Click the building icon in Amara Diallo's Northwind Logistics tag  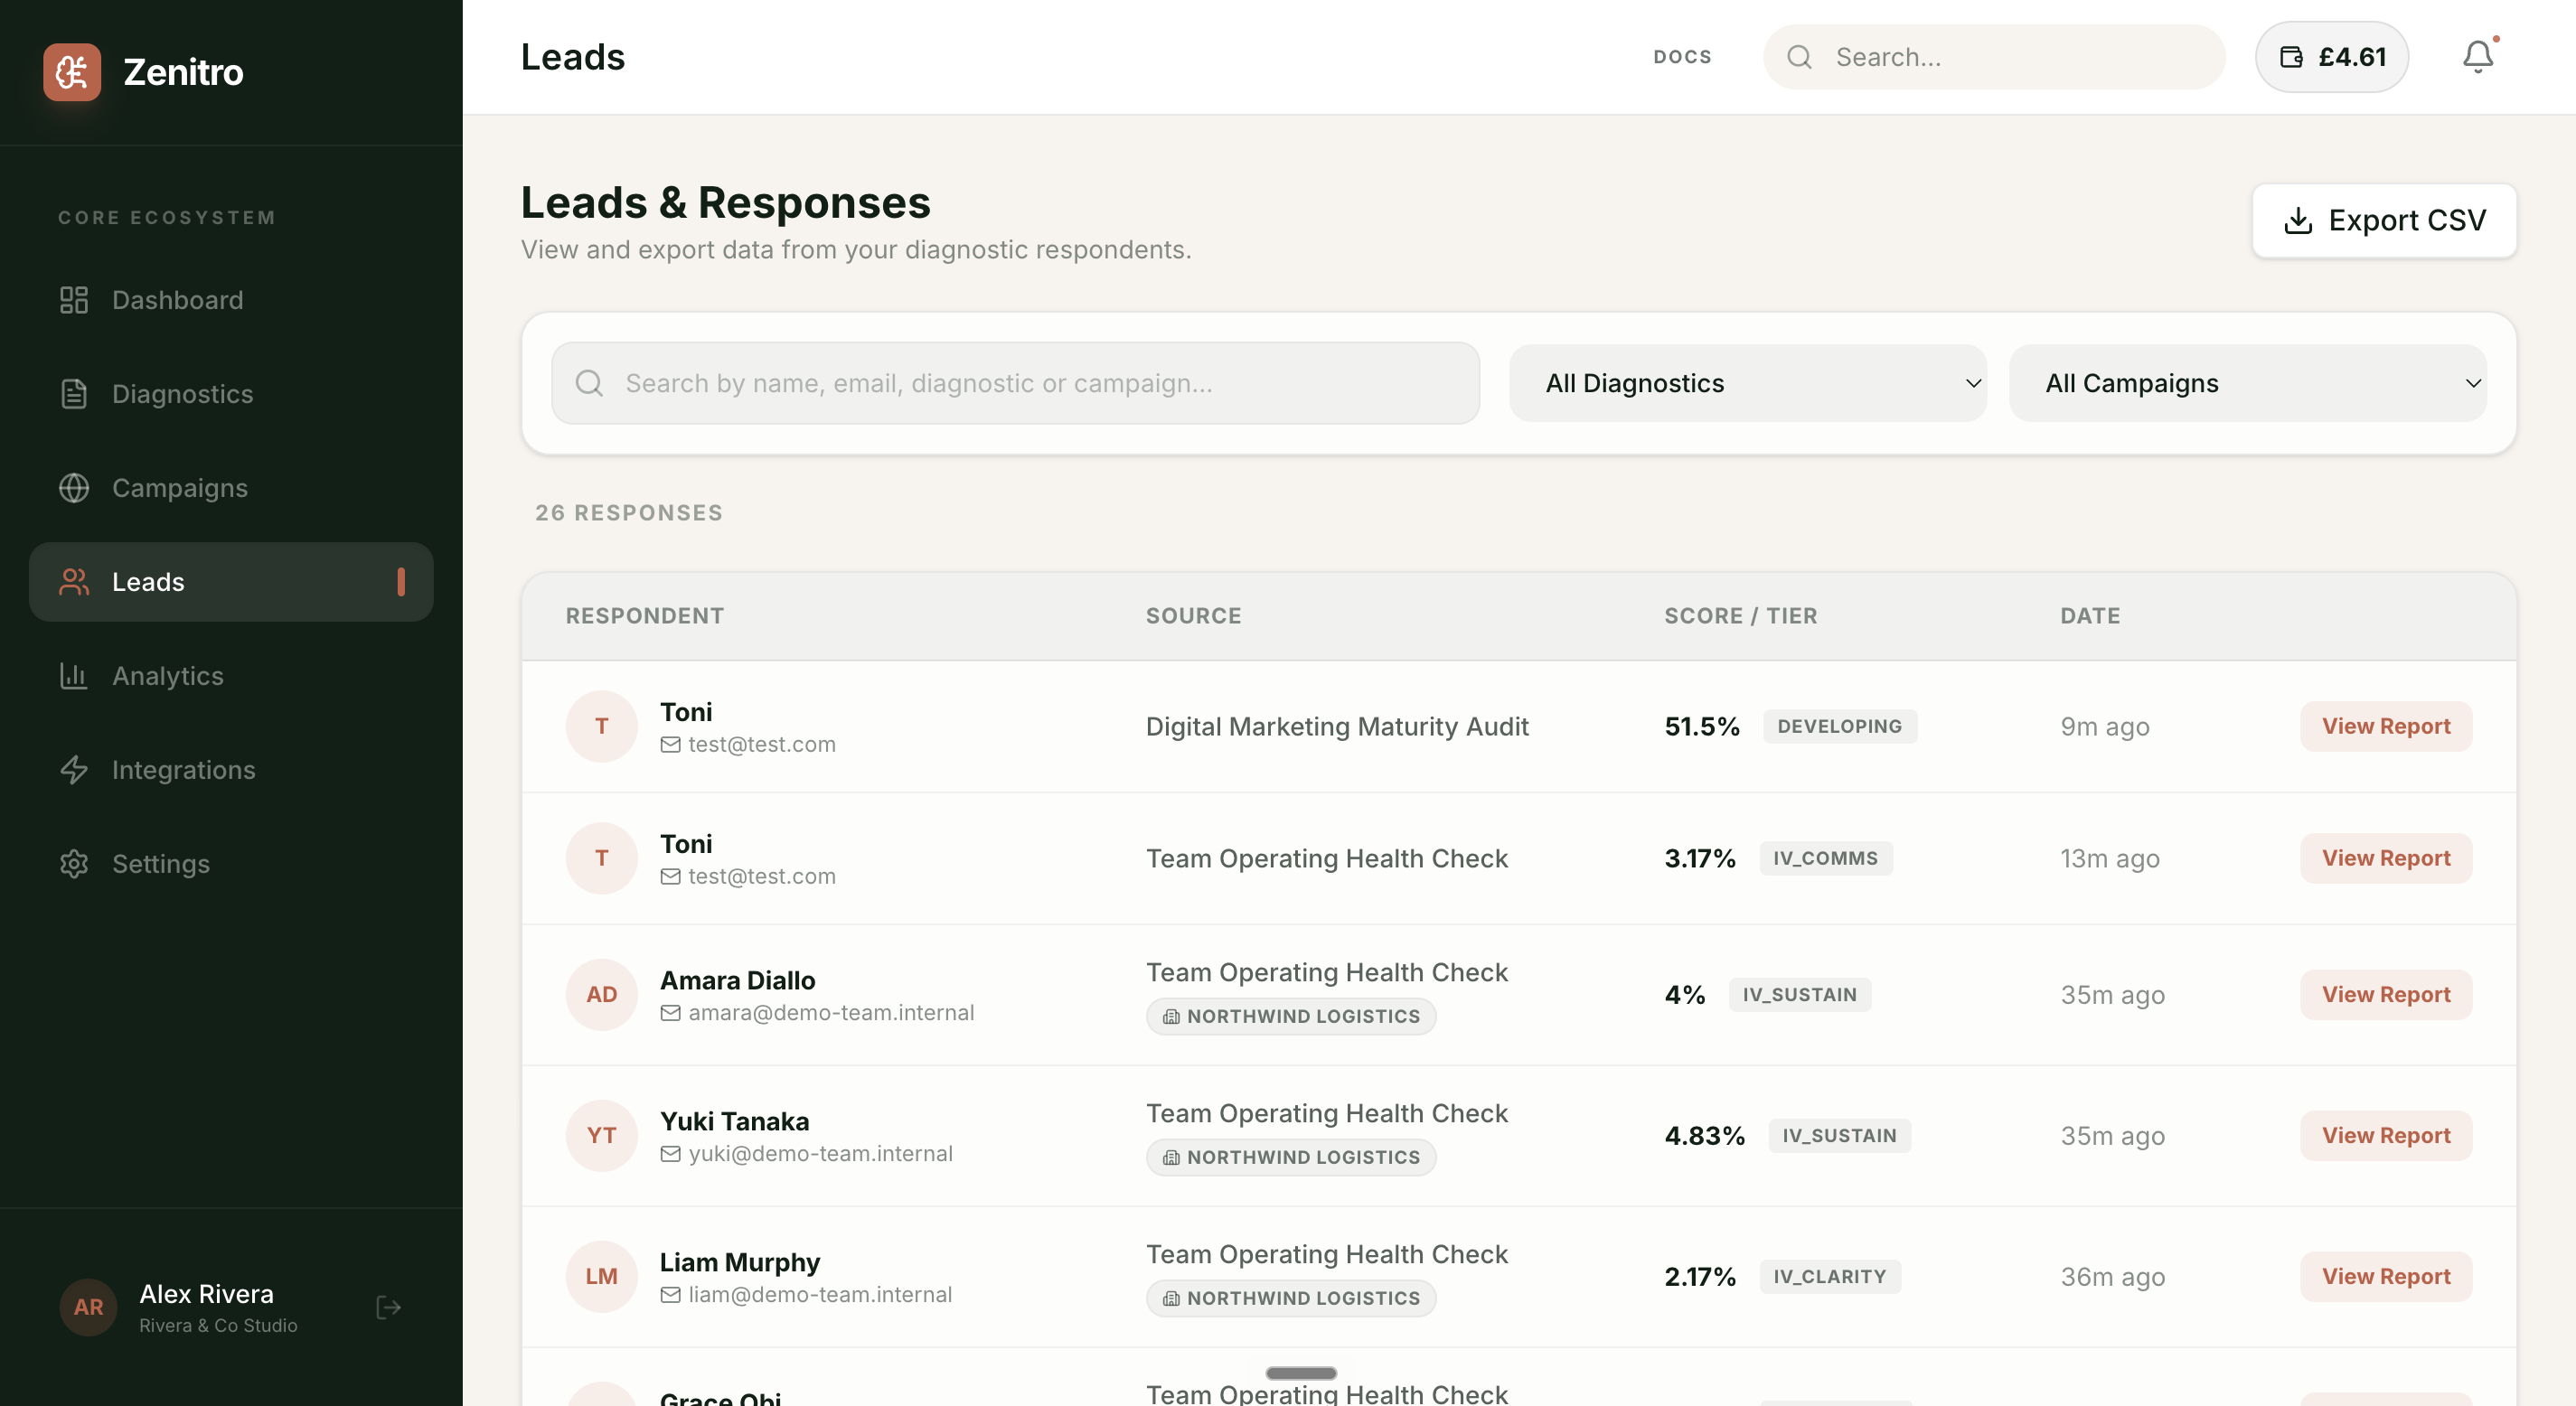pyautogui.click(x=1171, y=1016)
